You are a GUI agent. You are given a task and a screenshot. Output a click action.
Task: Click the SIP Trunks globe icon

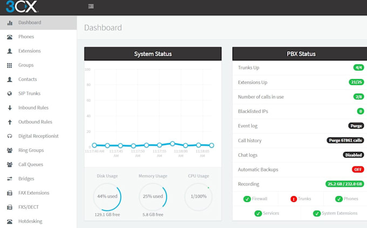[x=10, y=94]
